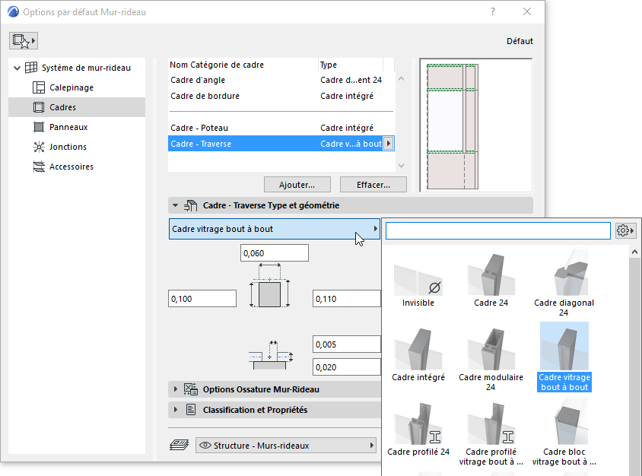Select the Calepinage grid icon
Image resolution: width=642 pixels, height=476 pixels.
40,87
